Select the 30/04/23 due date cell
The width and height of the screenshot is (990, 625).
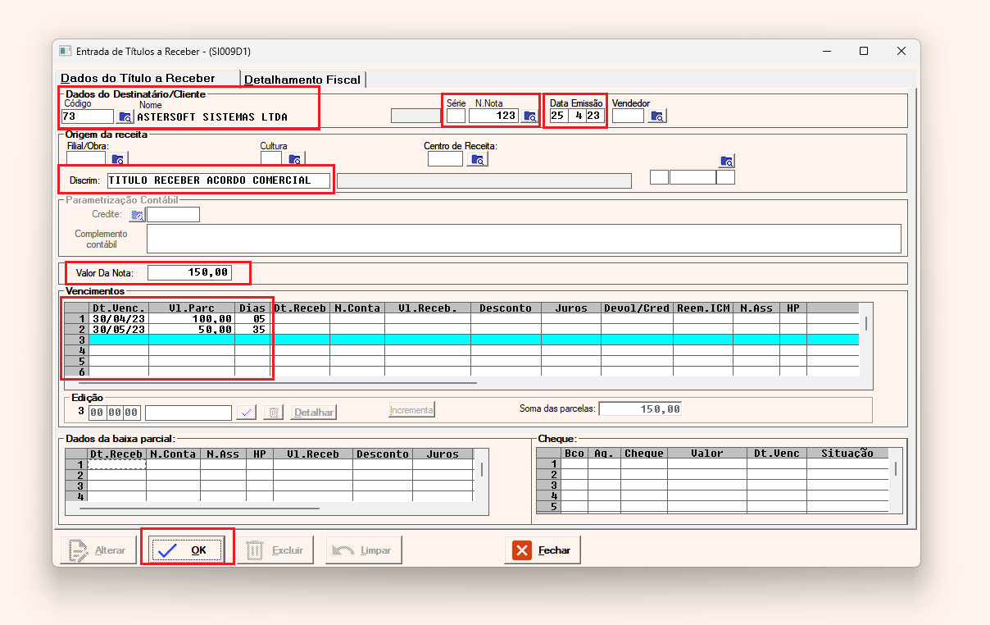[x=119, y=318]
